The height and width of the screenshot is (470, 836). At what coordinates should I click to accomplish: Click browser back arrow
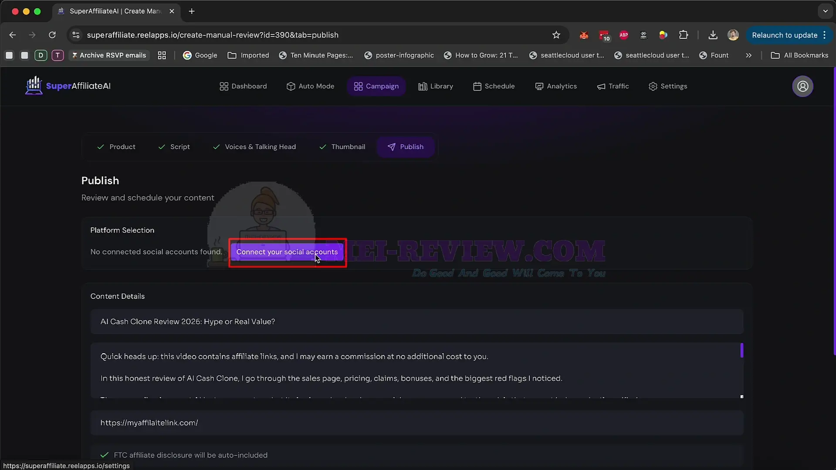tap(12, 35)
